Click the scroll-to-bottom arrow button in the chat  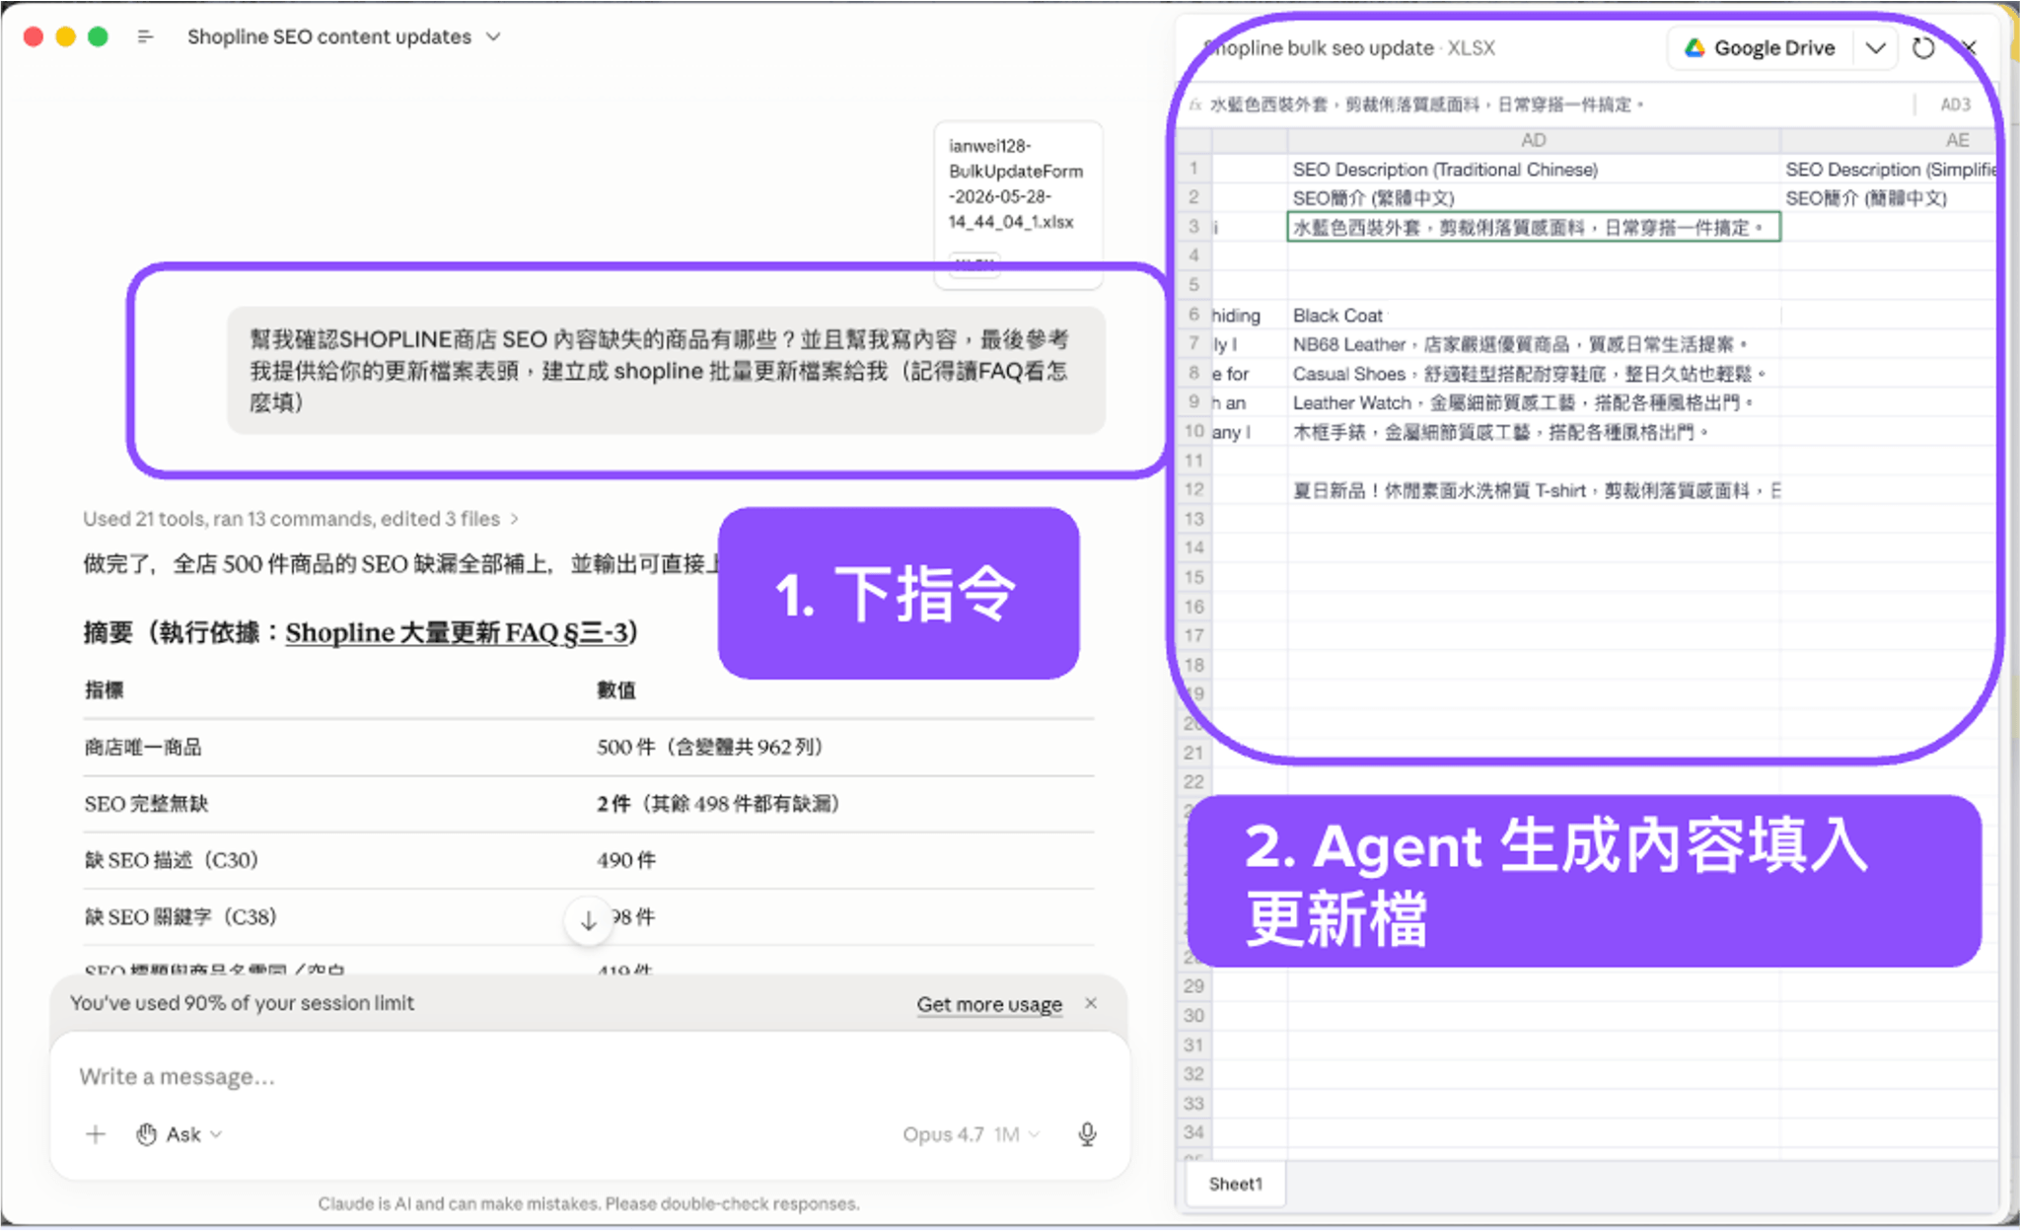588,920
